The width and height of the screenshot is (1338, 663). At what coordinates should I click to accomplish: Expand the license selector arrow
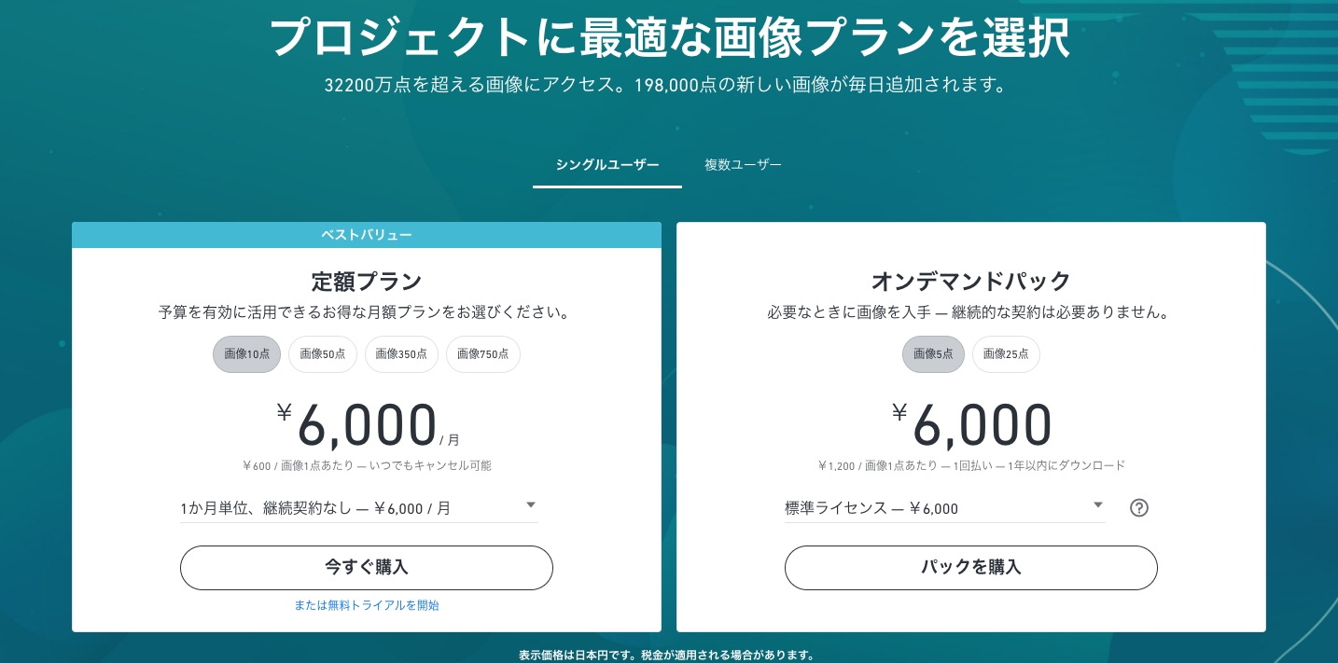tap(1097, 504)
